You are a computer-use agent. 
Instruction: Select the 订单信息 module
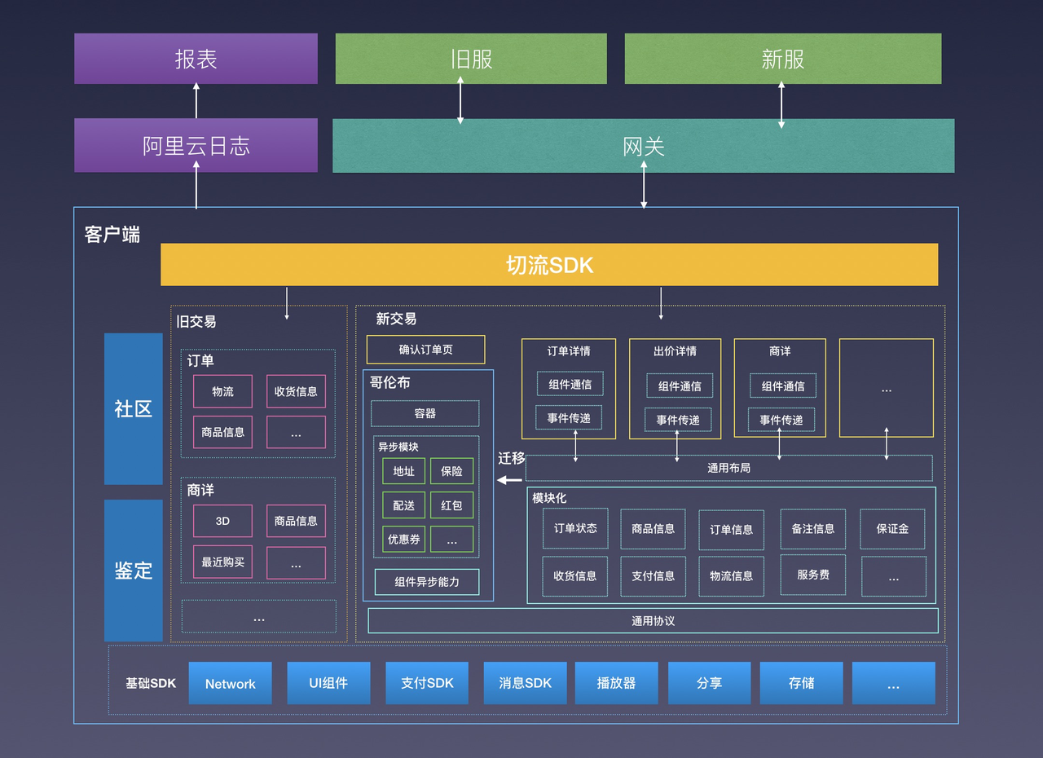click(732, 530)
